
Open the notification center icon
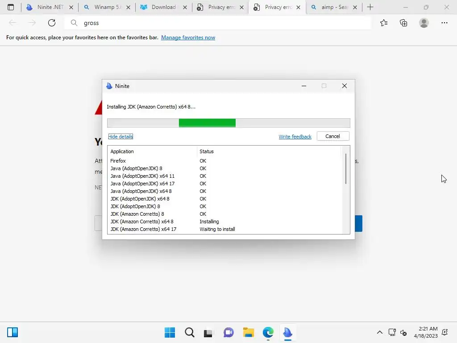tap(445, 332)
